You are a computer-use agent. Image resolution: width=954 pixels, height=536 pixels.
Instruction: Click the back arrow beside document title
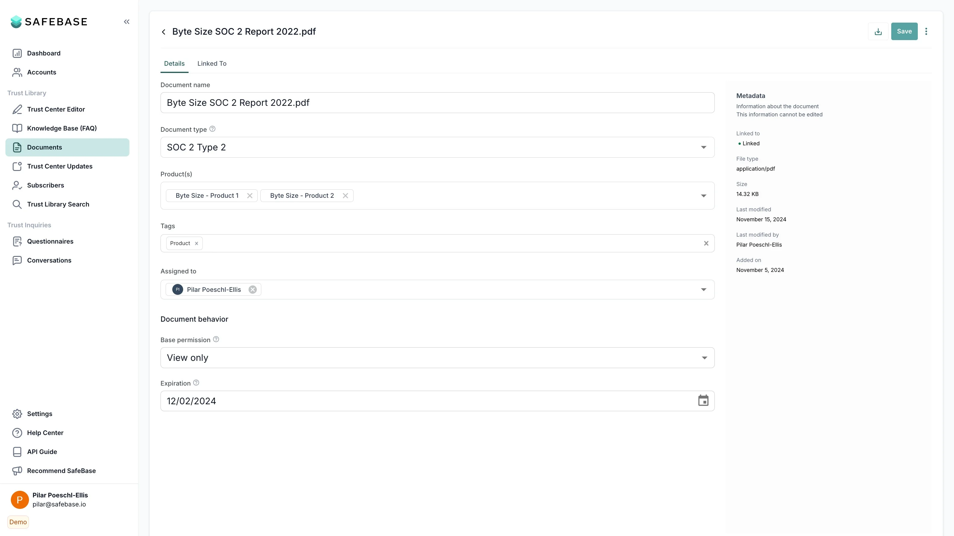[164, 32]
